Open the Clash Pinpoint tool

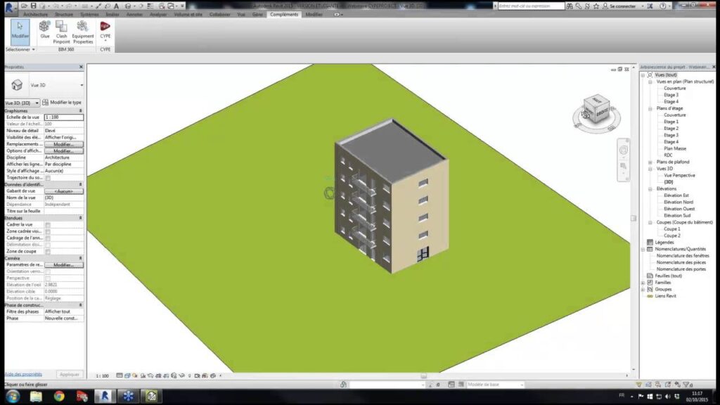coord(62,32)
